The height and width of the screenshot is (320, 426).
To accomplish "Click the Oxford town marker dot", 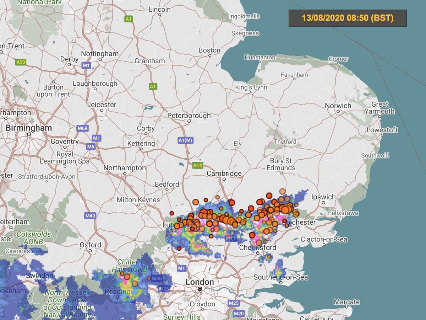I will click(x=90, y=251).
